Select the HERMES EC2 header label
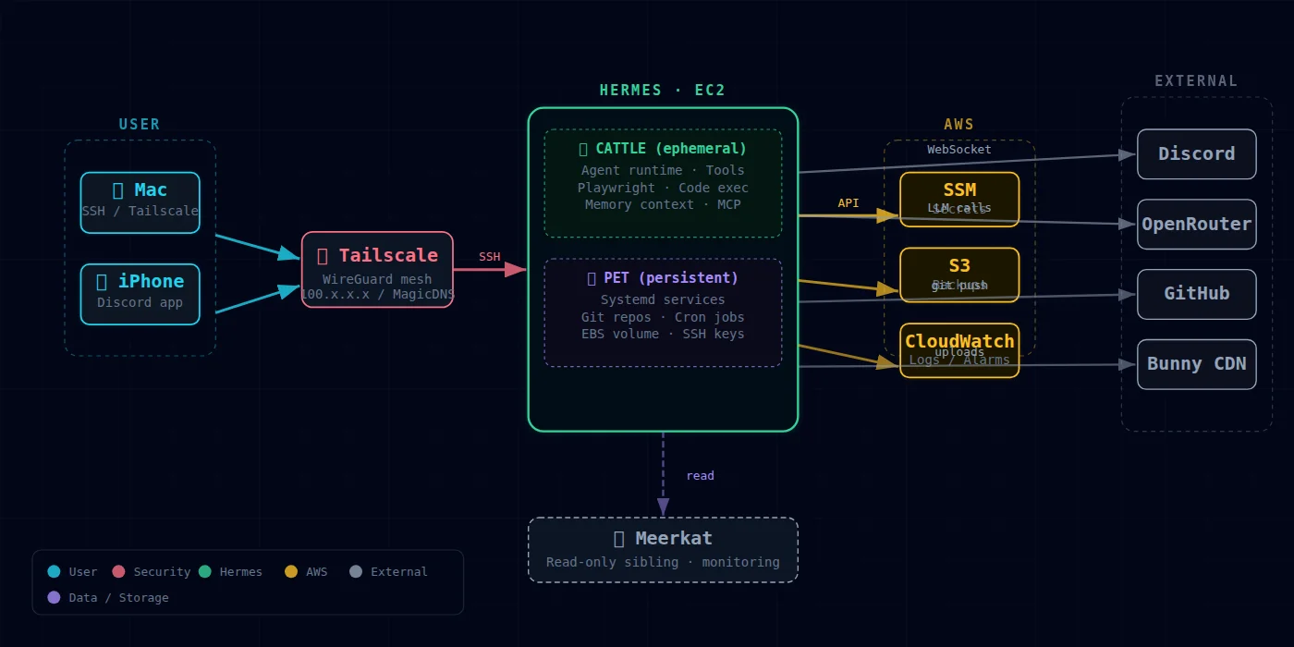The height and width of the screenshot is (647, 1294). pos(662,90)
